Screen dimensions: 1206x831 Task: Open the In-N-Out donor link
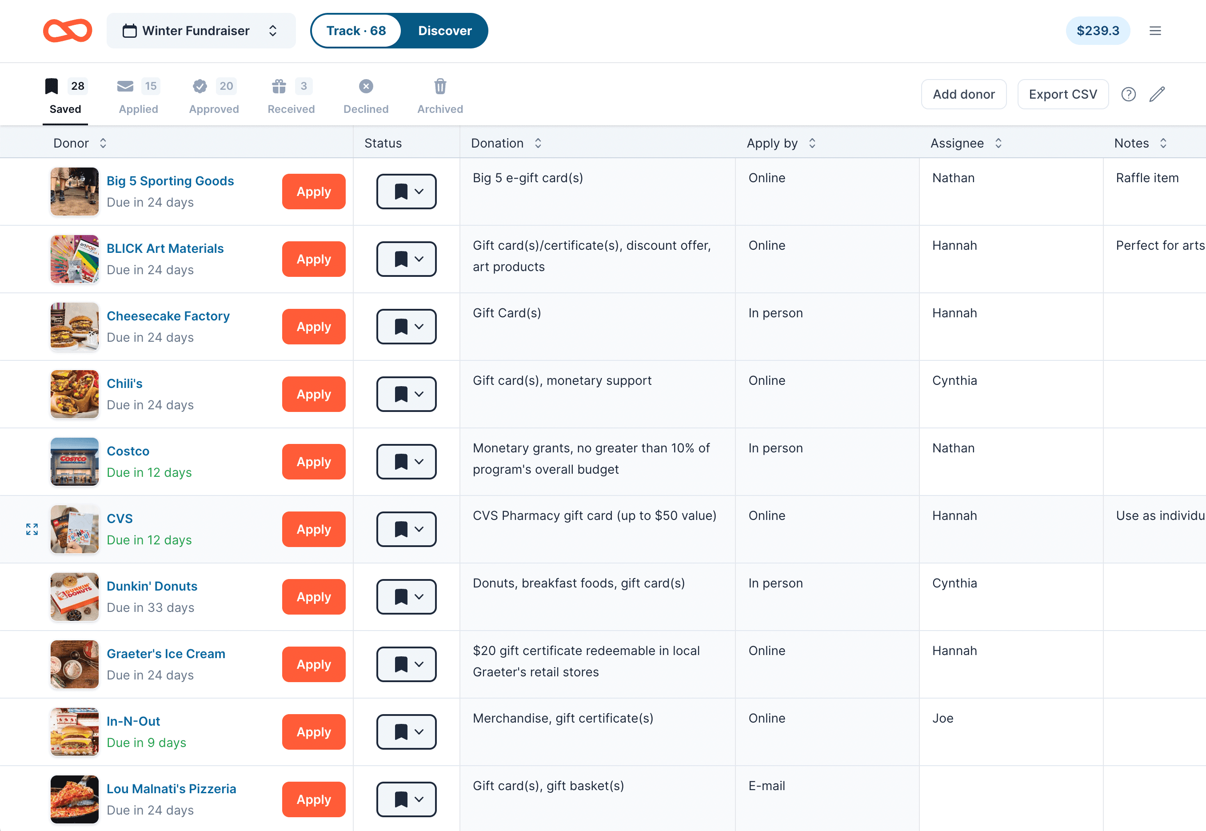click(x=133, y=721)
